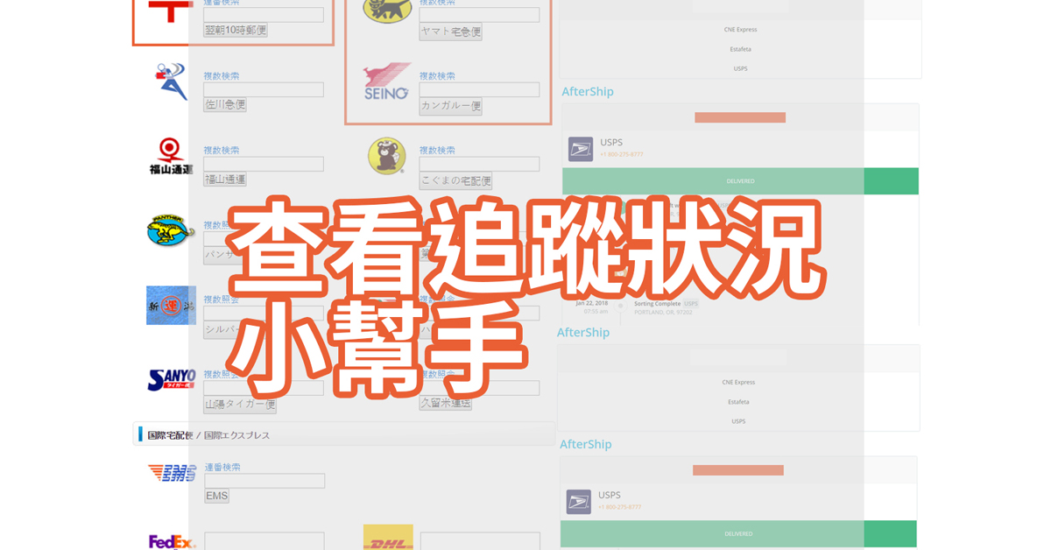Click the yellow Panther courier logo
Screen dimensions: 1051x550
pyautogui.click(x=170, y=229)
